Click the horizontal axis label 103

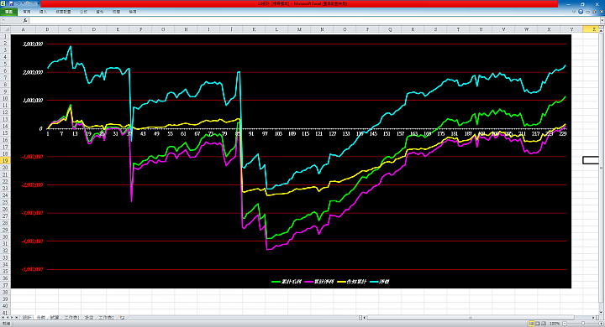(x=278, y=133)
